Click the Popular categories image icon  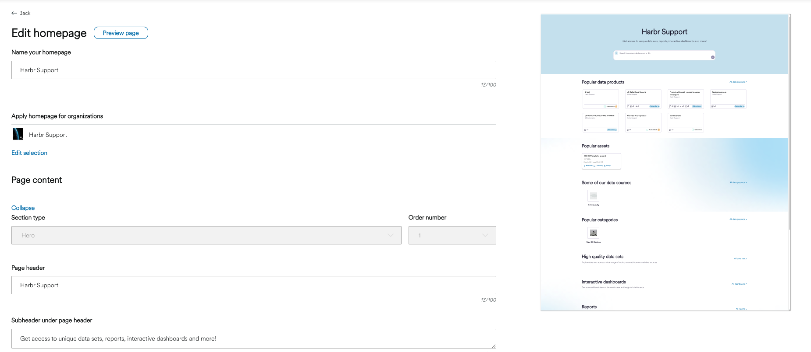594,233
